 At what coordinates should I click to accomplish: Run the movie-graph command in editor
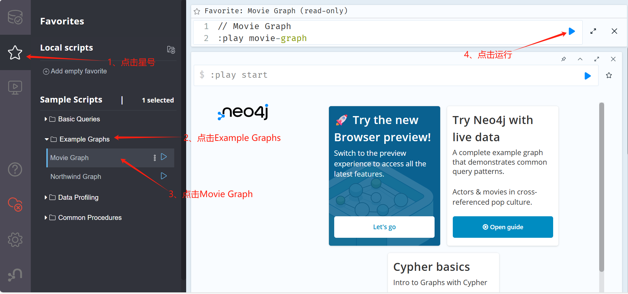tap(572, 31)
